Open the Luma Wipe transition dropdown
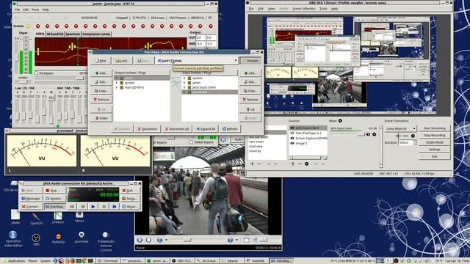The width and height of the screenshot is (470, 264). click(401, 128)
